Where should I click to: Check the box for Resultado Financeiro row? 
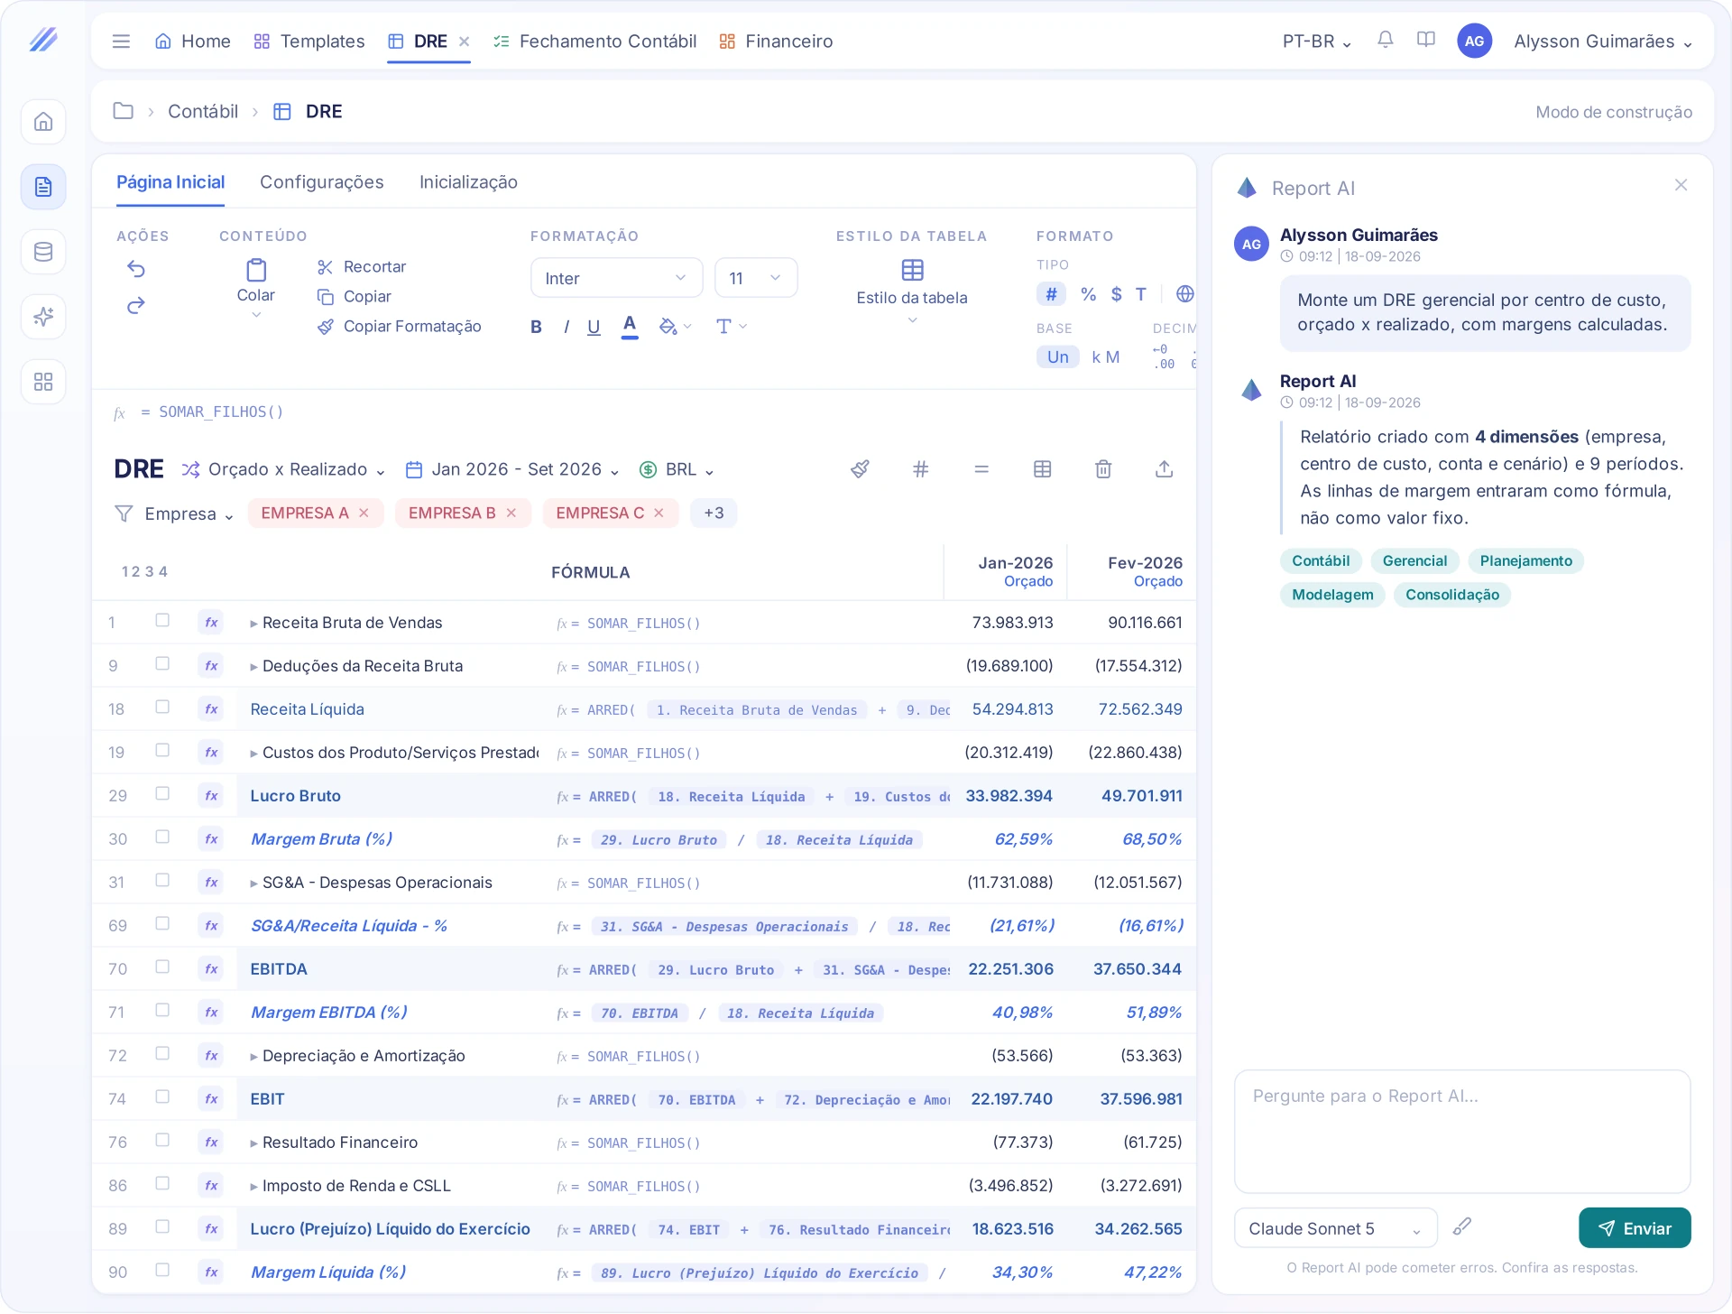click(x=162, y=1140)
